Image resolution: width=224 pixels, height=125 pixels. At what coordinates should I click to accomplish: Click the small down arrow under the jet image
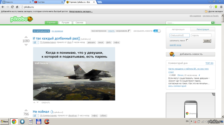pyautogui.click(x=37, y=102)
